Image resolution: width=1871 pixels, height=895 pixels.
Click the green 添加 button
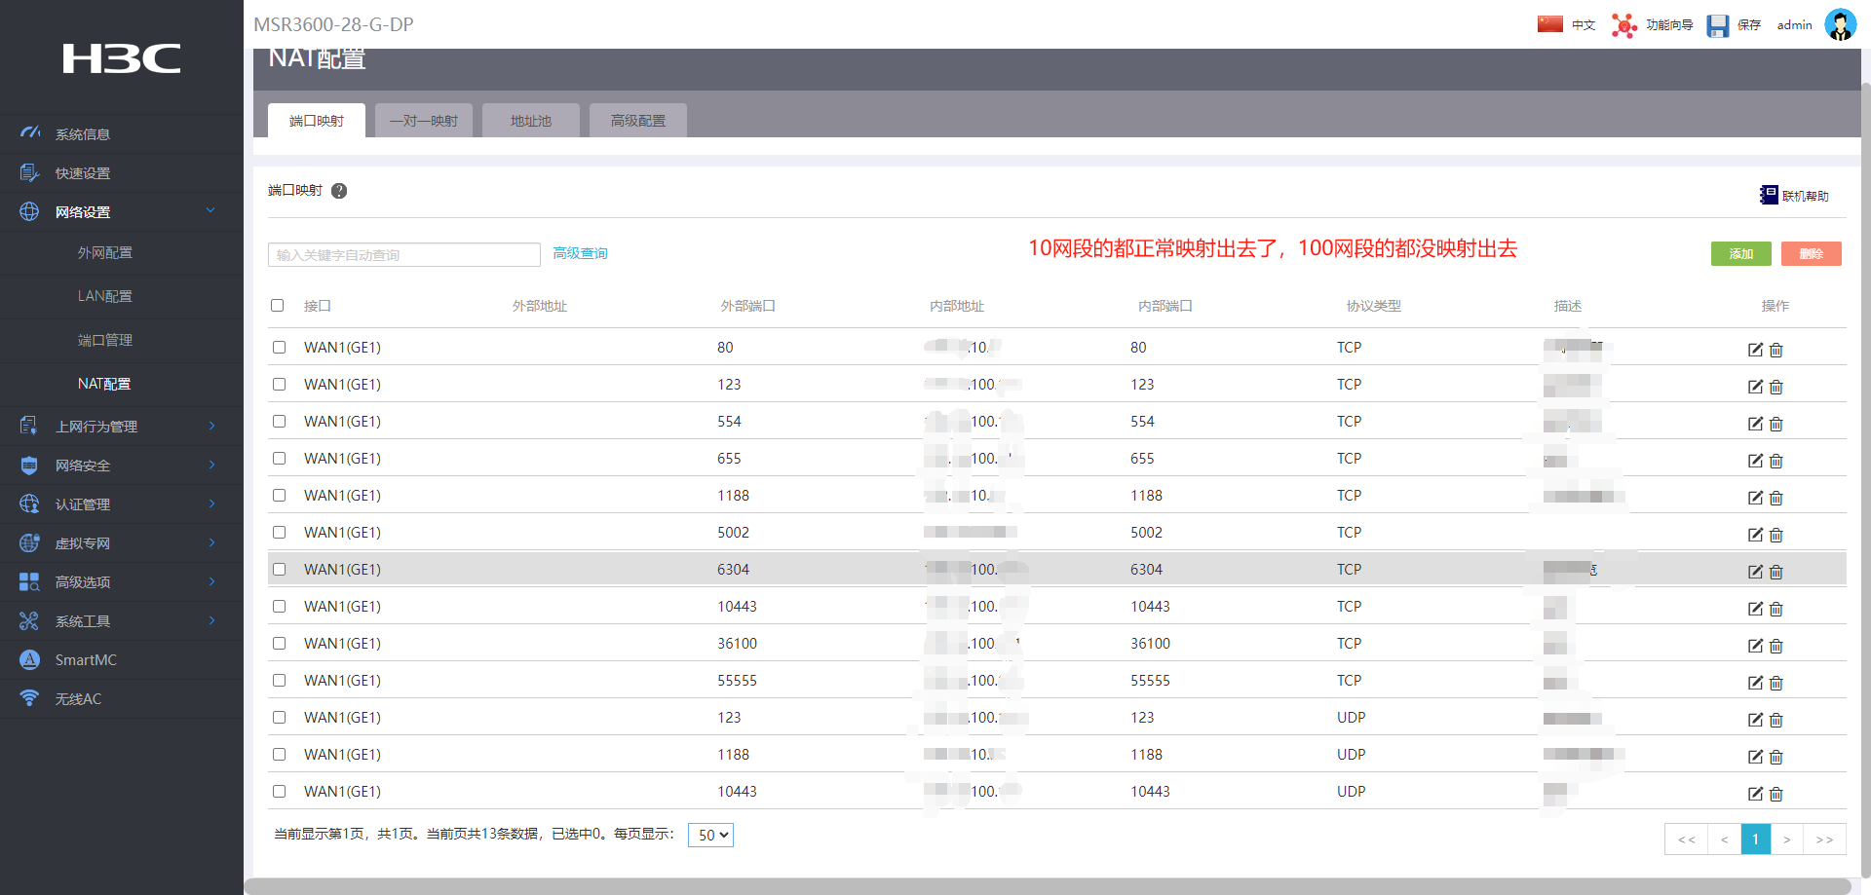(1740, 253)
